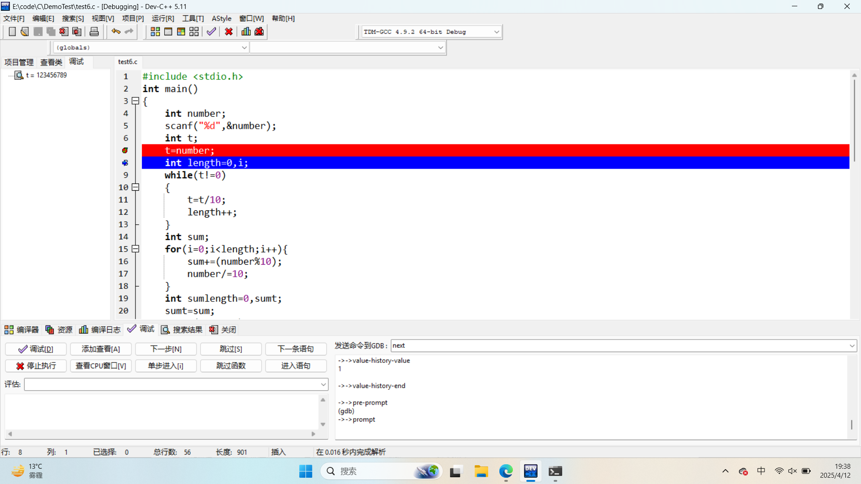861x484 pixels.
Task: Open the Project menu 项目[P]
Action: point(133,18)
